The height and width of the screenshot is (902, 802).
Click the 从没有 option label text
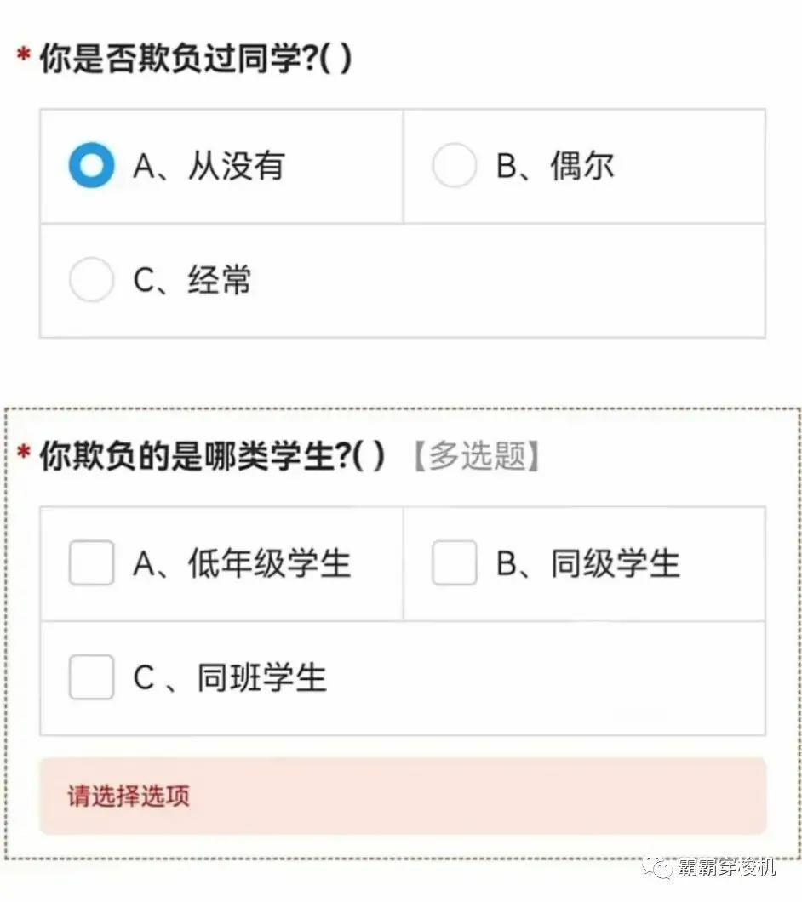(x=236, y=165)
